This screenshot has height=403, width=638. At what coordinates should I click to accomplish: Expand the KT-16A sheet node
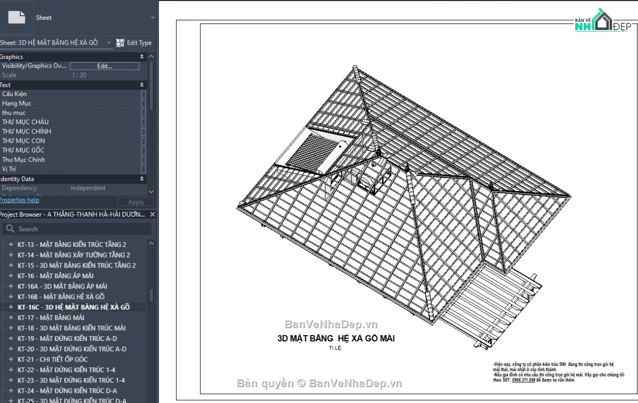click(11, 286)
